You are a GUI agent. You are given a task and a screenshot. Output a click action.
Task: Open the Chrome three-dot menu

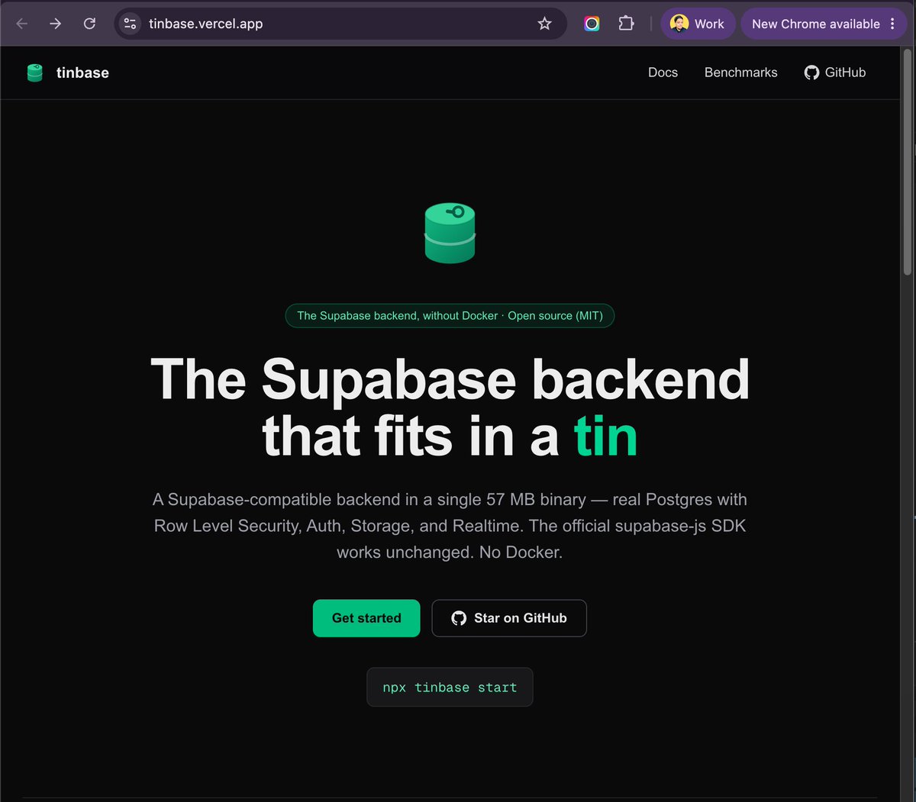point(892,24)
